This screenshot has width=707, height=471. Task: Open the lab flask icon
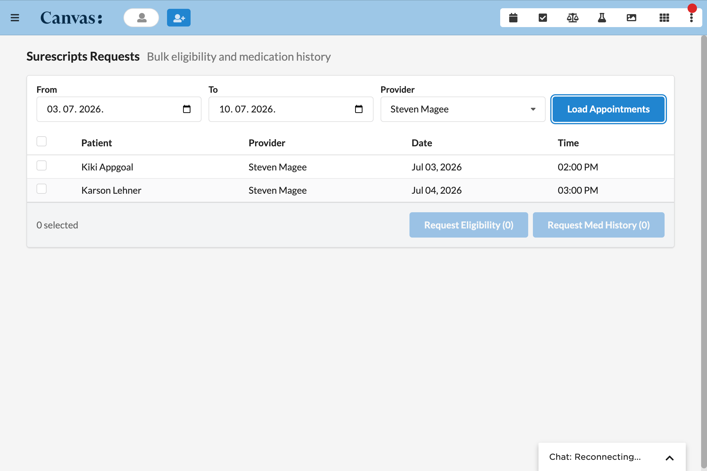point(602,18)
